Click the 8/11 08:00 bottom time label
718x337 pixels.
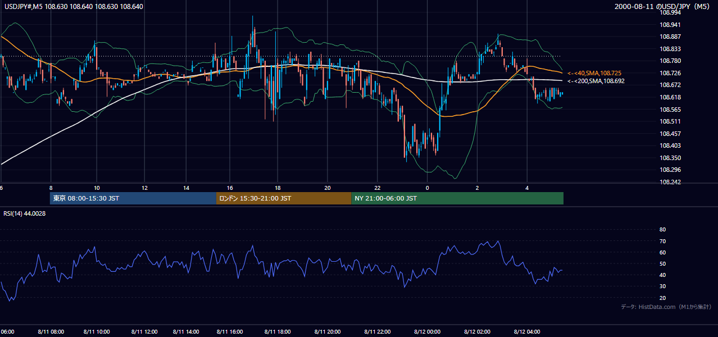tap(50, 332)
